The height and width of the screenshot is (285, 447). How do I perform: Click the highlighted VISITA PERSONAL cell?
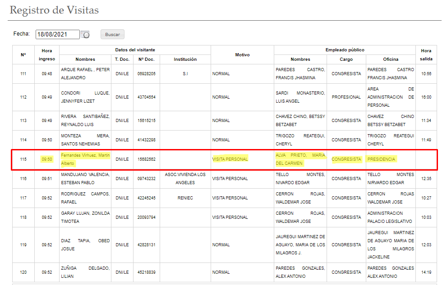click(x=230, y=159)
